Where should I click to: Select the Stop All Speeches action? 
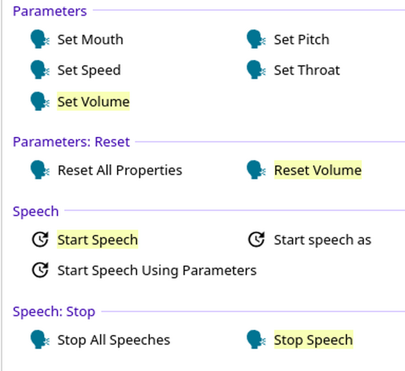click(113, 340)
